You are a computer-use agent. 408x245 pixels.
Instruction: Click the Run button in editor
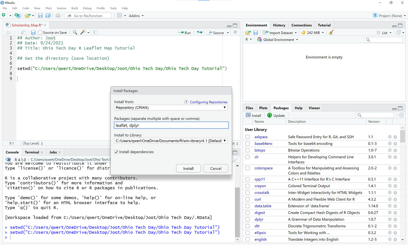coord(185,33)
